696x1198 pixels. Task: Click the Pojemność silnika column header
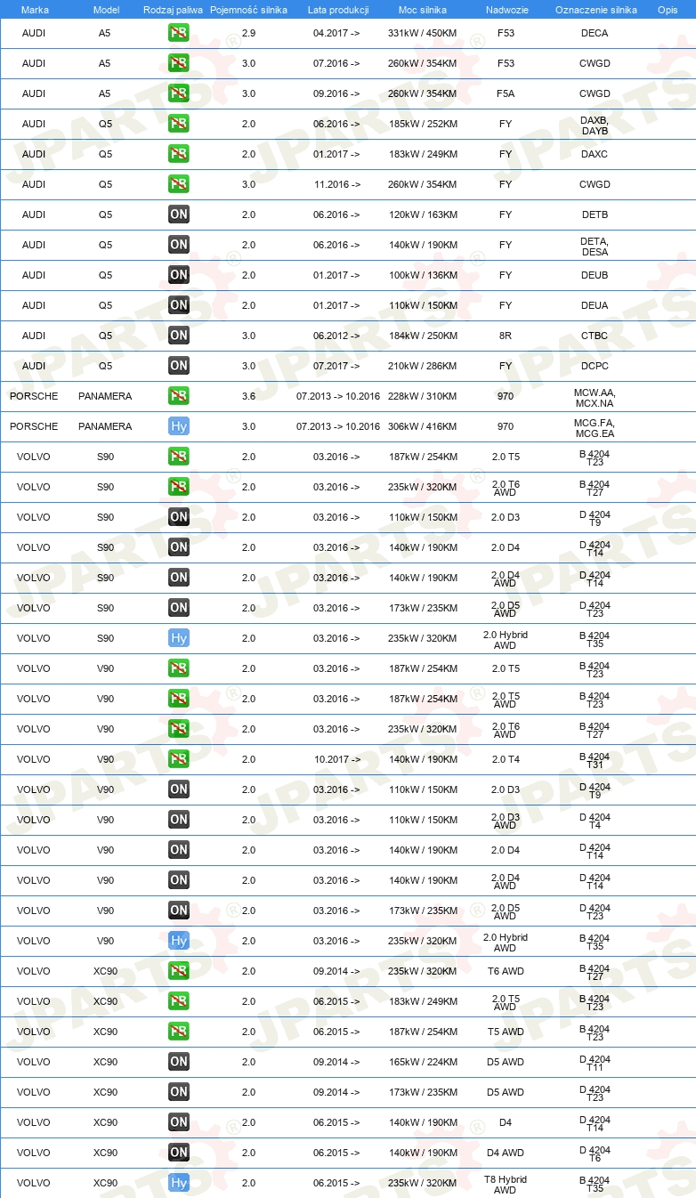pyautogui.click(x=248, y=9)
